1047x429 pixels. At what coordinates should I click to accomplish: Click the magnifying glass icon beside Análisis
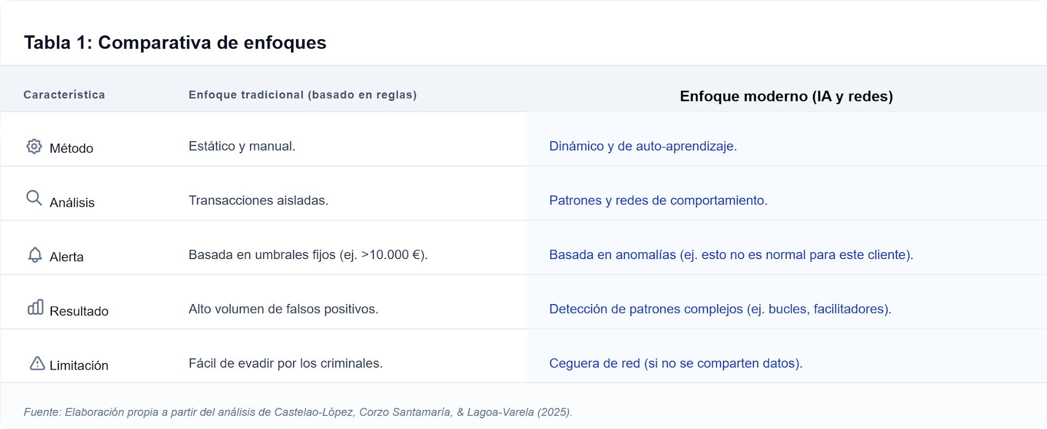pyautogui.click(x=34, y=198)
